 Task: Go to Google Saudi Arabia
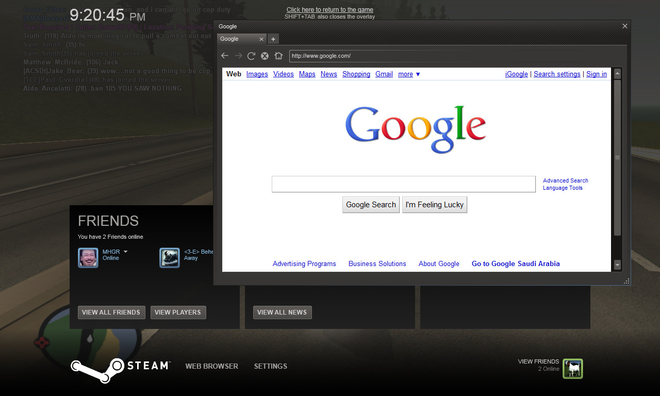516,263
